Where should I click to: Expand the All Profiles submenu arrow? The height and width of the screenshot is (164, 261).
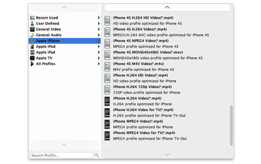[x=99, y=64]
